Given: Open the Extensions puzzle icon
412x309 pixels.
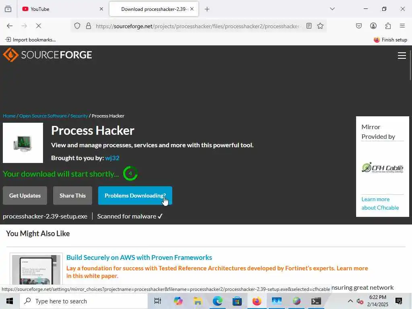Looking at the screenshot, I should [388, 26].
